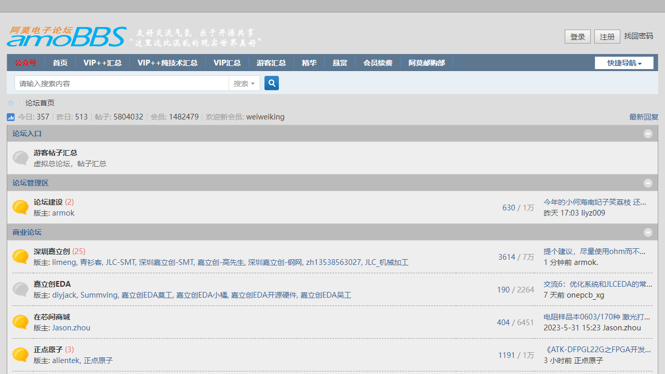The image size is (665, 374).
Task: Collapse the 论坛入口 section
Action: point(648,133)
